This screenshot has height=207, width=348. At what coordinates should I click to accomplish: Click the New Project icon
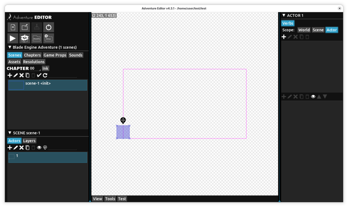click(13, 27)
